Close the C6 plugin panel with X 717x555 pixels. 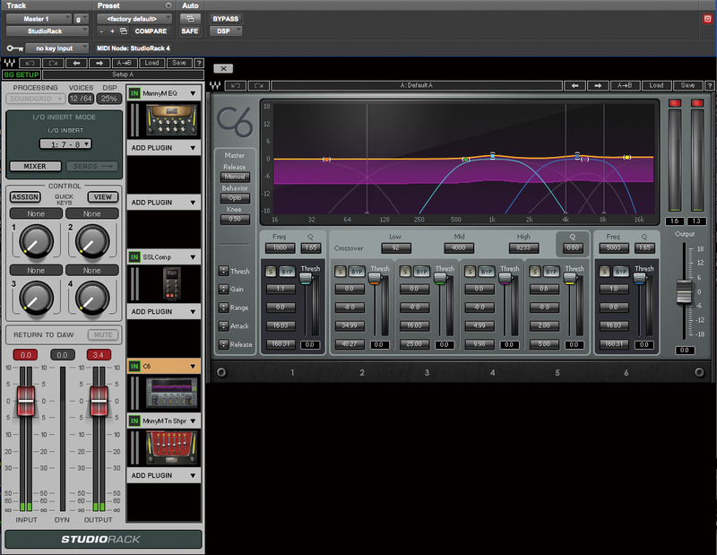[x=223, y=69]
